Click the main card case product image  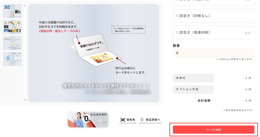click(x=94, y=53)
